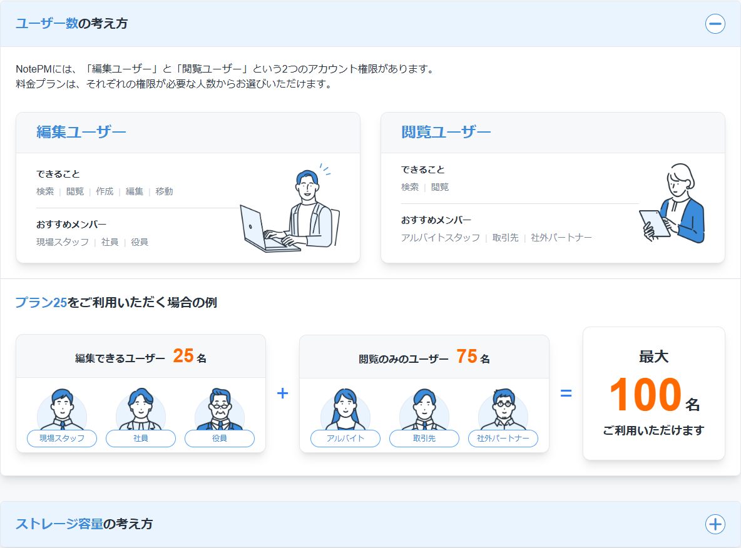Click the 最大 label in result card

(653, 357)
